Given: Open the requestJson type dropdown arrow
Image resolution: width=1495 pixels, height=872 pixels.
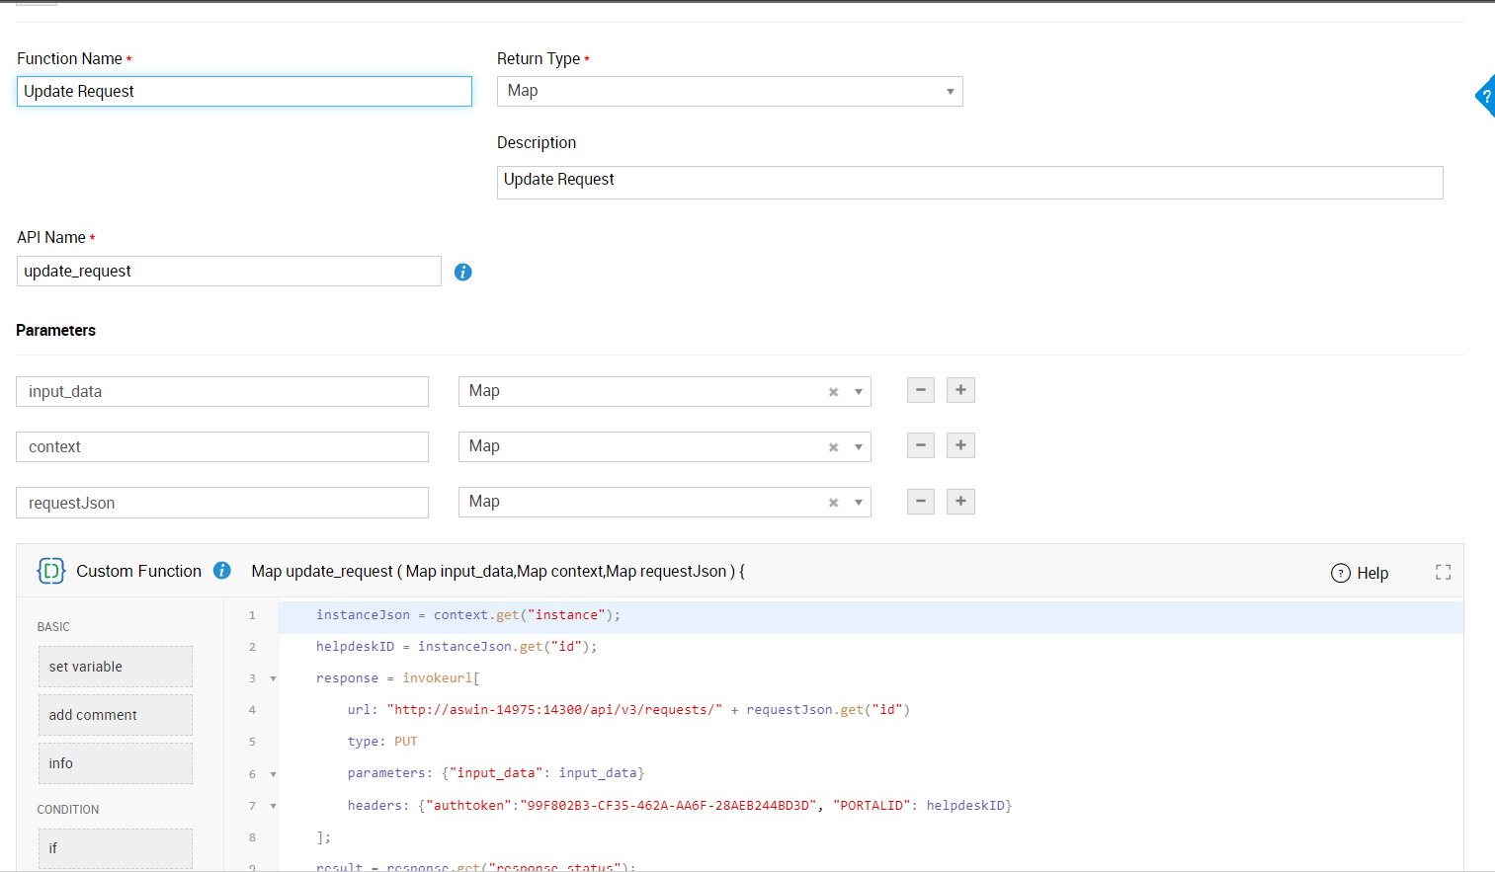Looking at the screenshot, I should (x=858, y=503).
